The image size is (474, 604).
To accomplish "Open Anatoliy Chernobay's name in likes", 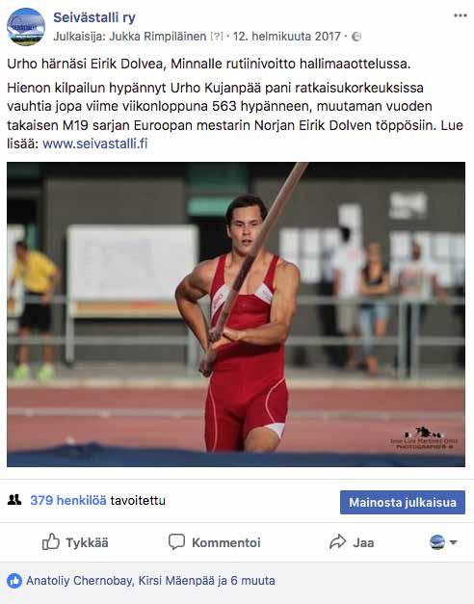I will (79, 581).
